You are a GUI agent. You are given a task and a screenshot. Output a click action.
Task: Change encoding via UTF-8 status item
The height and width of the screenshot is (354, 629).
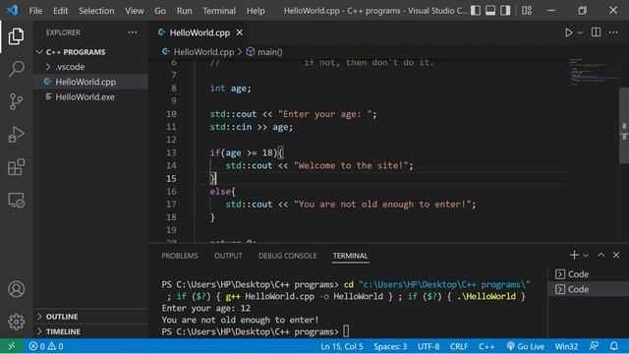tap(429, 346)
